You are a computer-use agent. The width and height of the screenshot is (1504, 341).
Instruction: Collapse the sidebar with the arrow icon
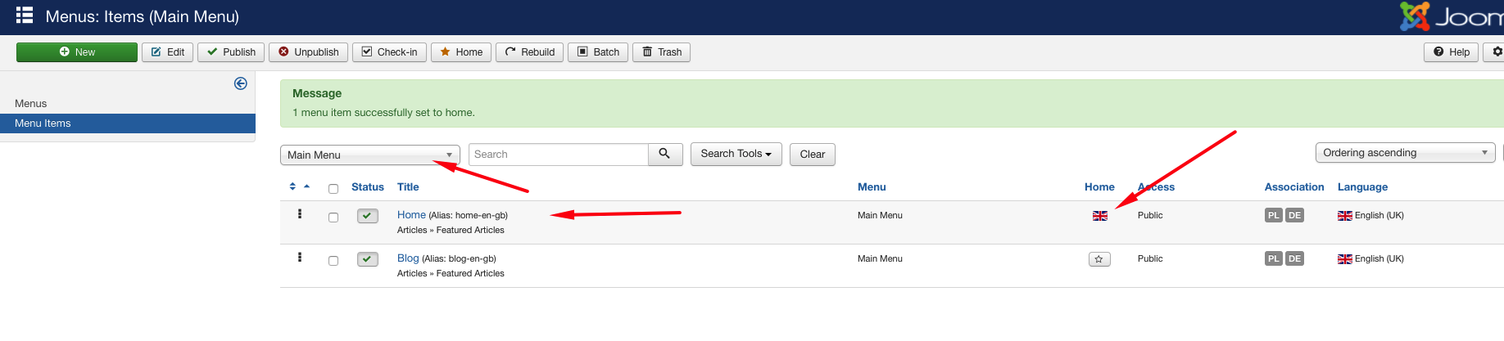tap(241, 83)
